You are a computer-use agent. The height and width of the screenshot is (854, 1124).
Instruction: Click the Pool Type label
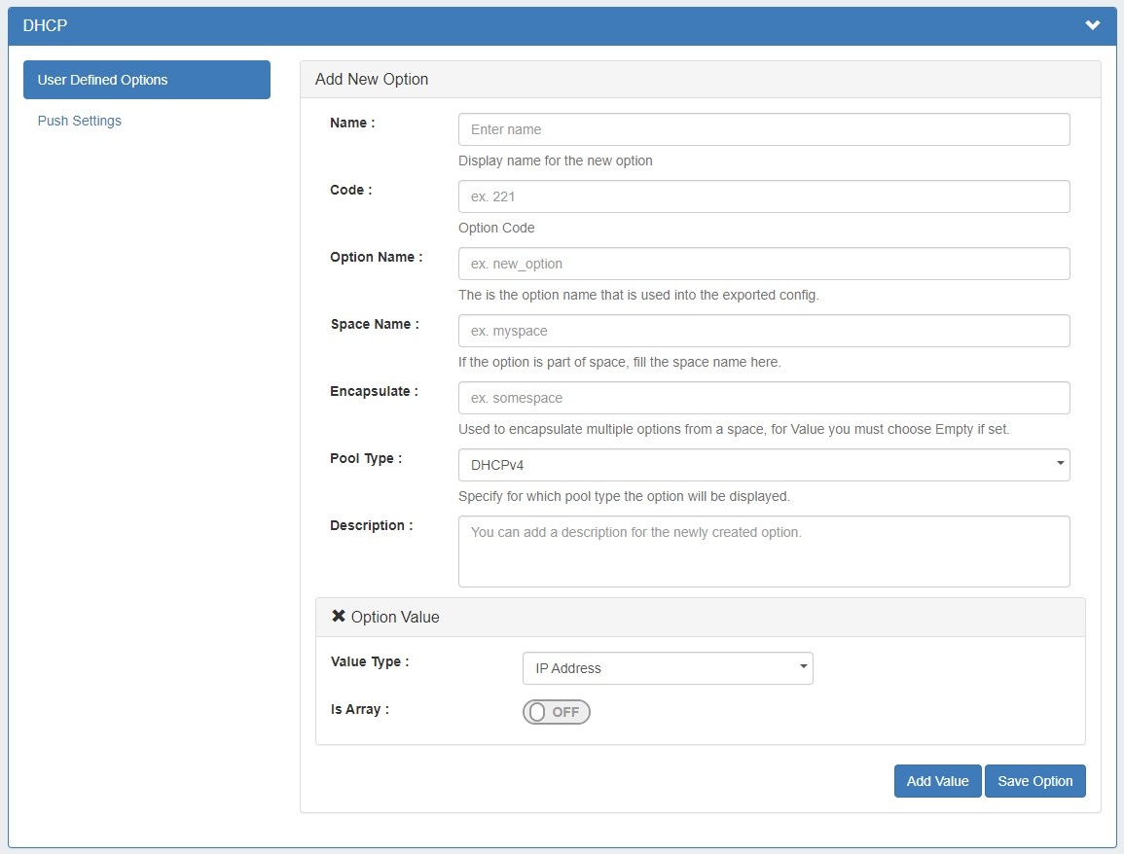pos(365,458)
